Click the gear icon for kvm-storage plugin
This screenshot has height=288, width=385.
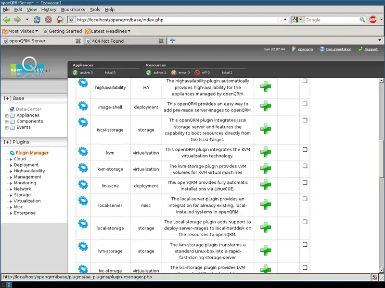(x=83, y=168)
